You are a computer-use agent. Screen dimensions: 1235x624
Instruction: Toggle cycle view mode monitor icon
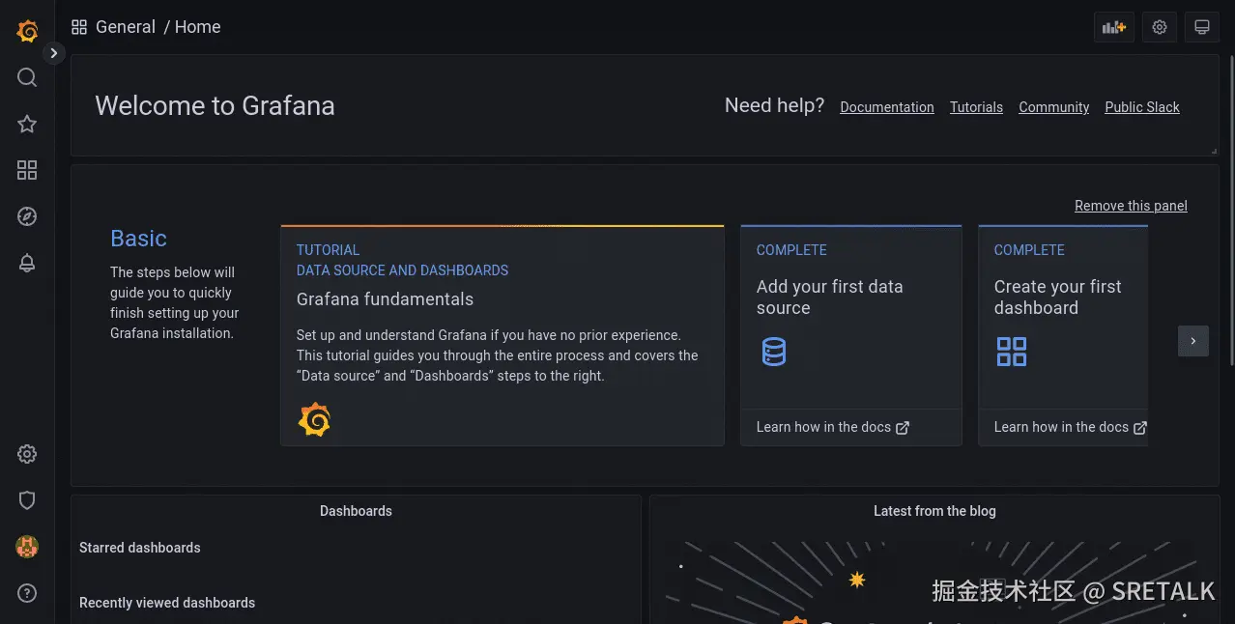pos(1202,27)
